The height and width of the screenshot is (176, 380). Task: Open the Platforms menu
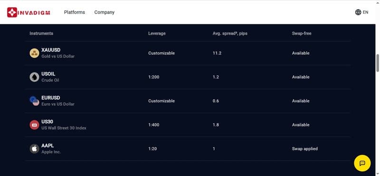[x=75, y=12]
